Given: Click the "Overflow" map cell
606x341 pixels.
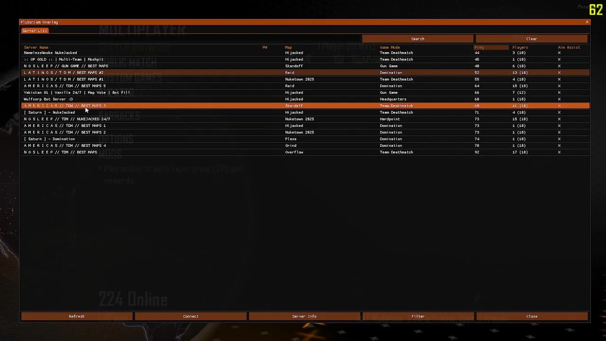Looking at the screenshot, I should tap(294, 152).
